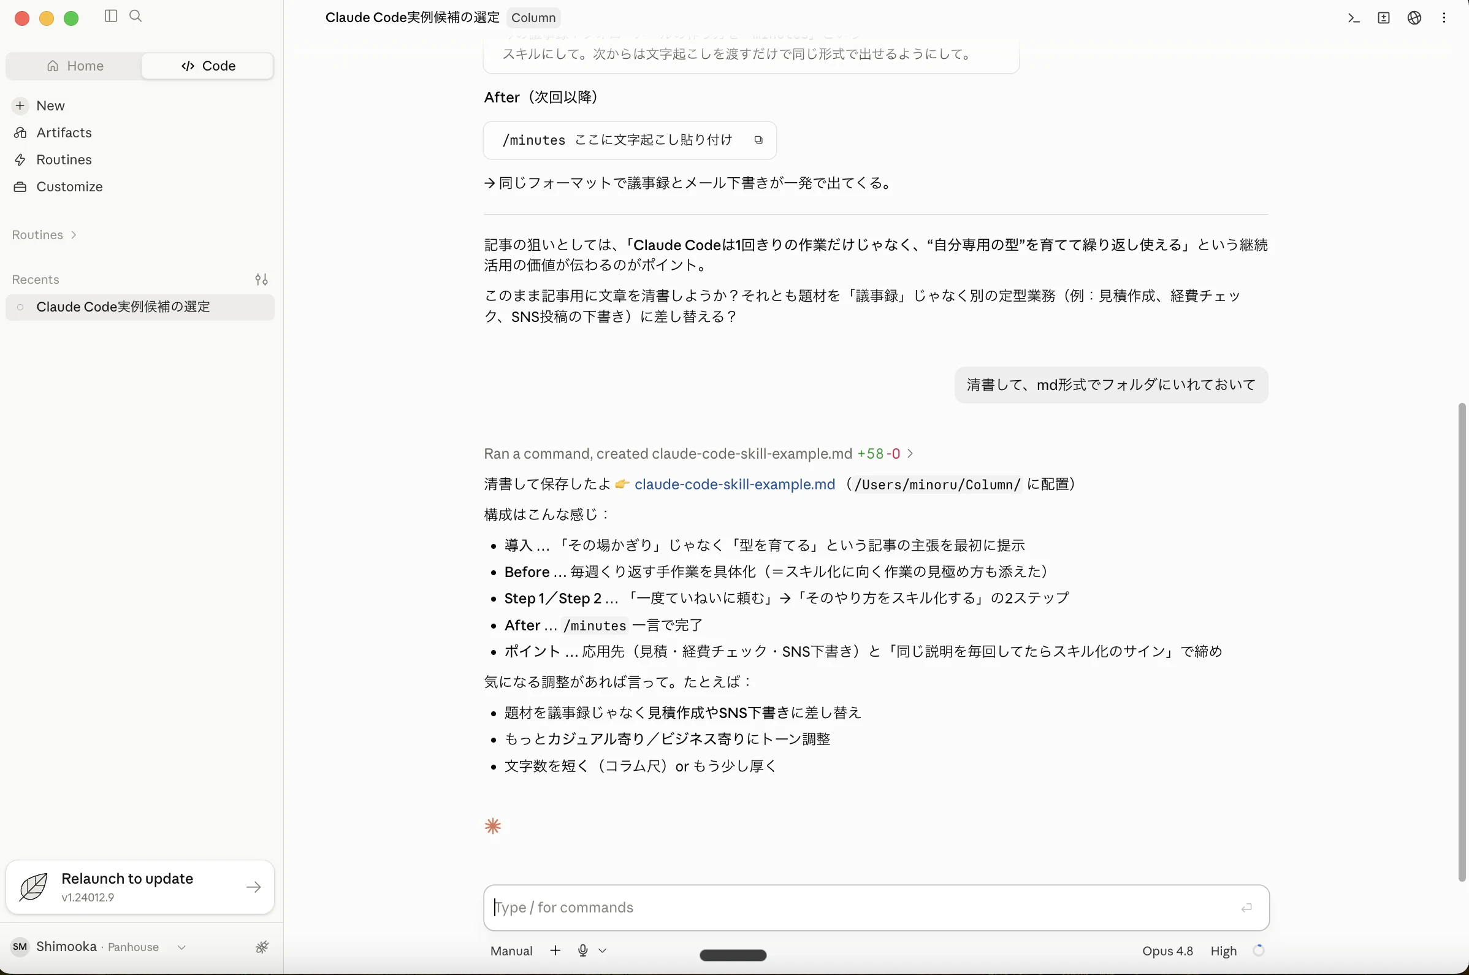Open the three-dot more menu
This screenshot has width=1469, height=975.
point(1443,18)
